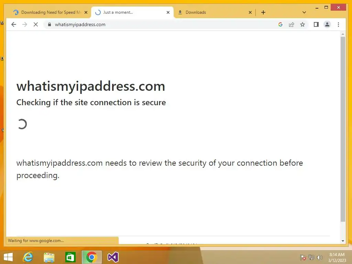Open Chrome three-dot menu

click(x=338, y=24)
